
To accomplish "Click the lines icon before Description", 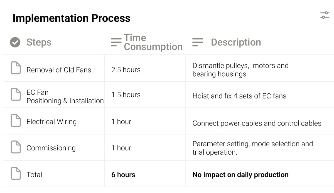I will point(198,42).
